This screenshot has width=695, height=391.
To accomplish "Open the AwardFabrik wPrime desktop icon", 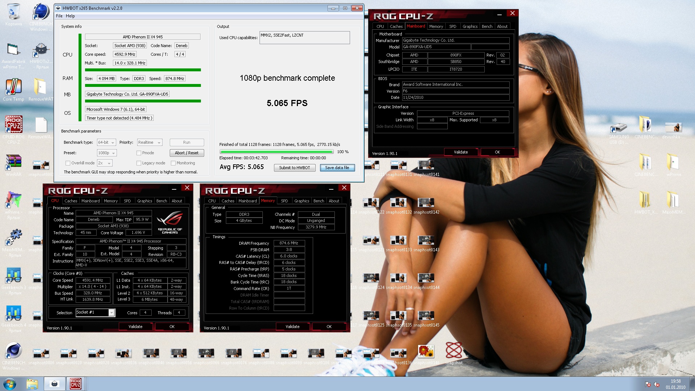I will tap(13, 56).
